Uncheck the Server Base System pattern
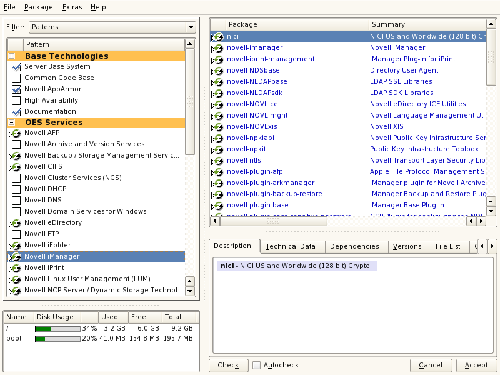The image size is (500, 375). point(16,67)
